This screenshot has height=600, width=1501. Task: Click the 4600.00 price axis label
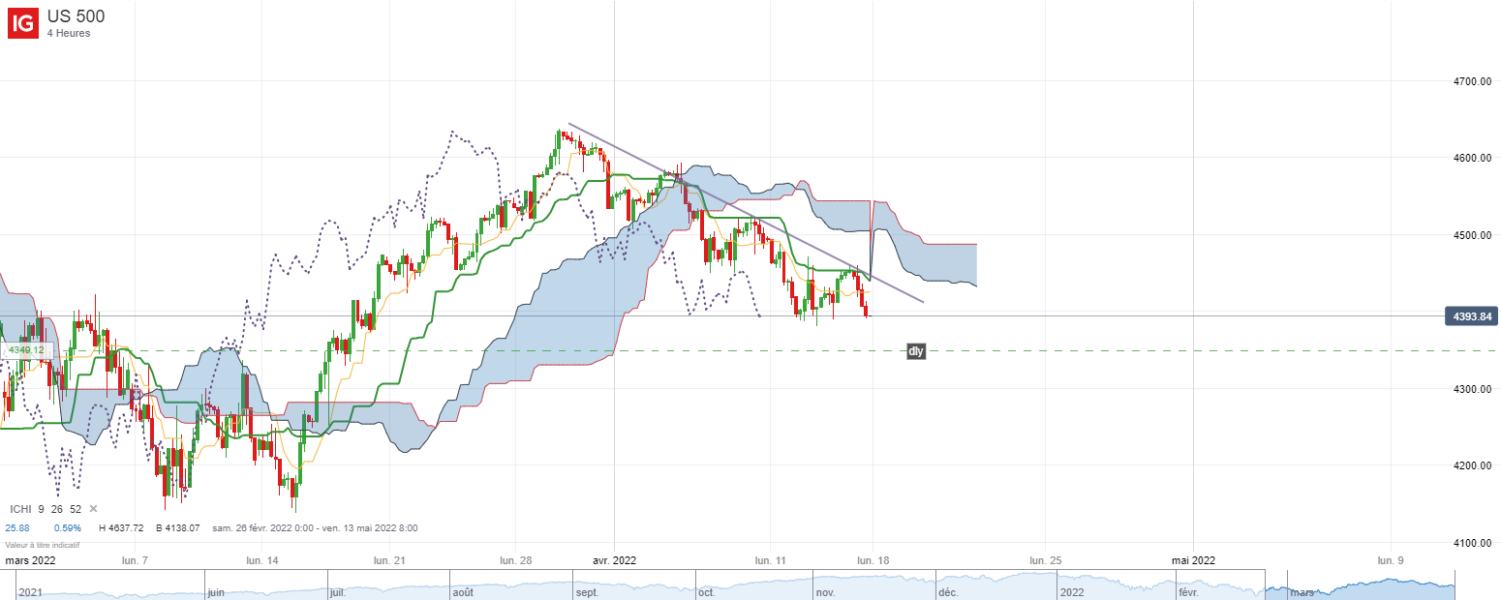tap(1471, 158)
